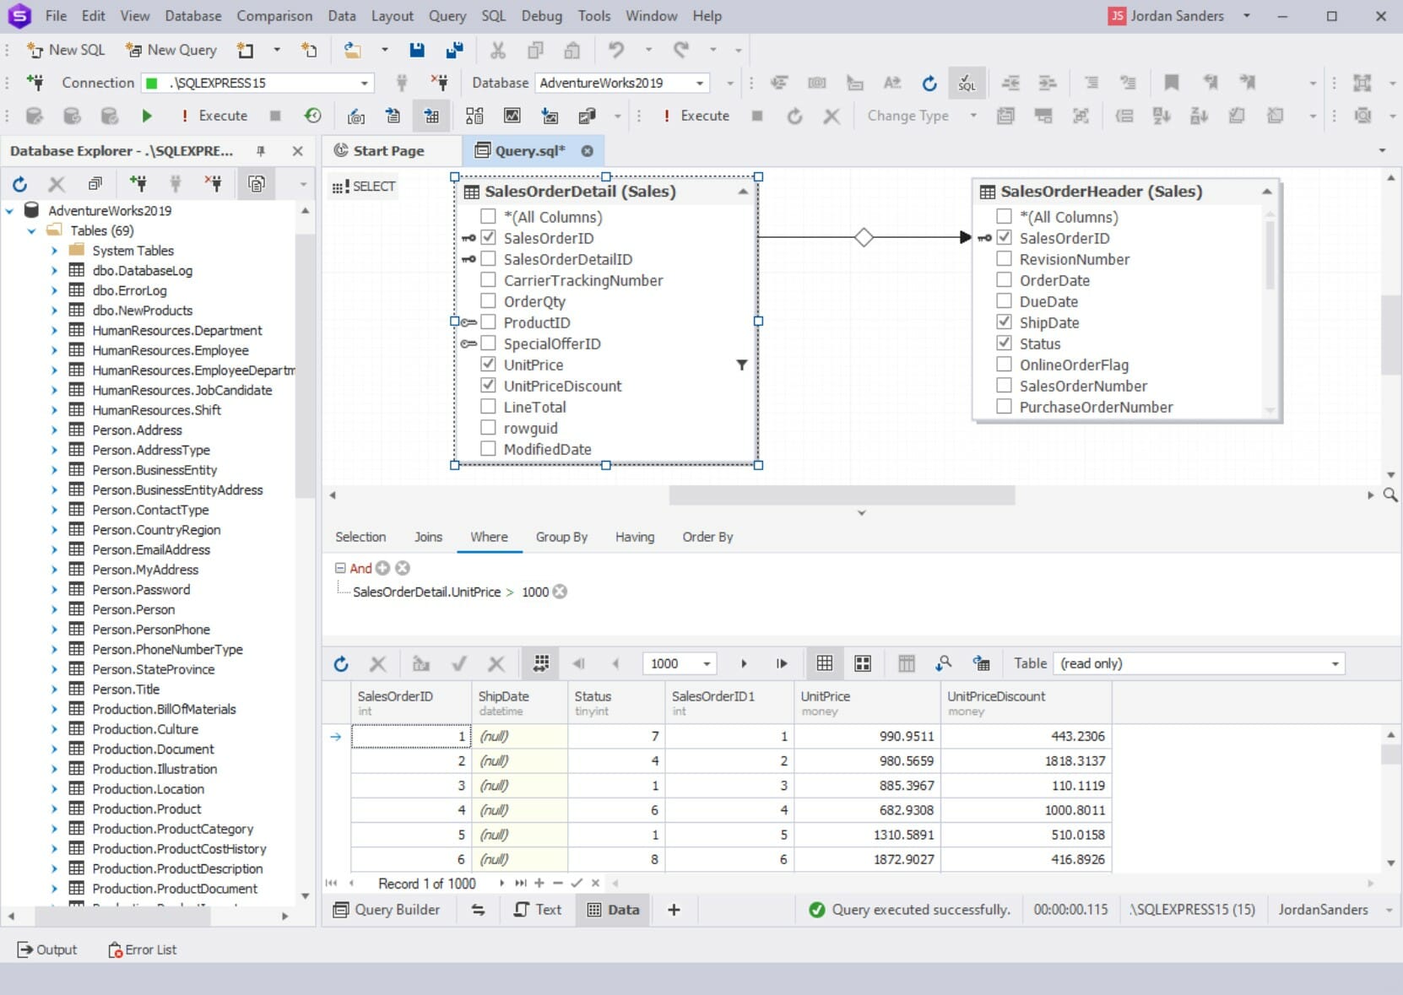Click the New Query button

tap(171, 50)
